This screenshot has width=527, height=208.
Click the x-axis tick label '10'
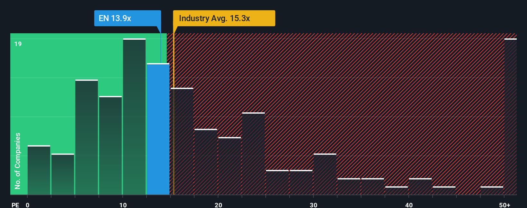[123, 205]
